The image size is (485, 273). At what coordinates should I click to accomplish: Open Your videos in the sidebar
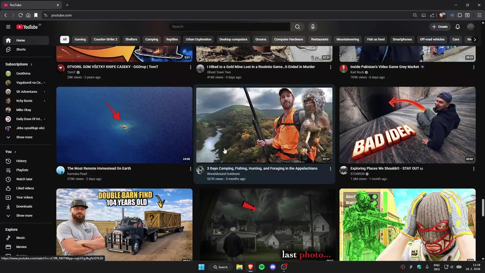coord(26,197)
